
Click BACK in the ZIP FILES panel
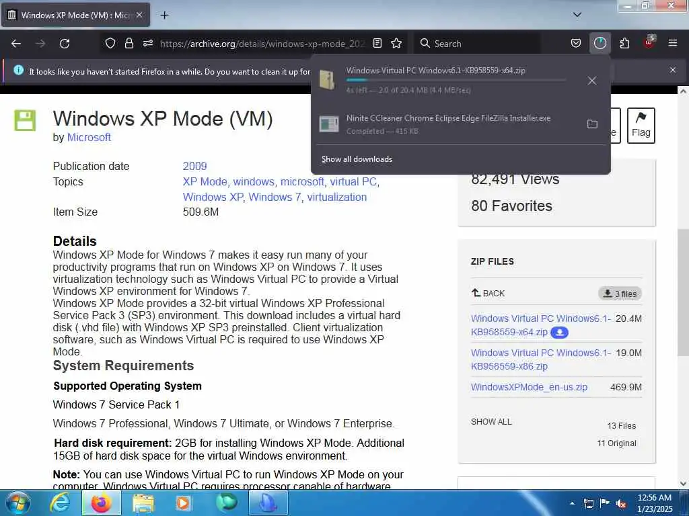[488, 293]
